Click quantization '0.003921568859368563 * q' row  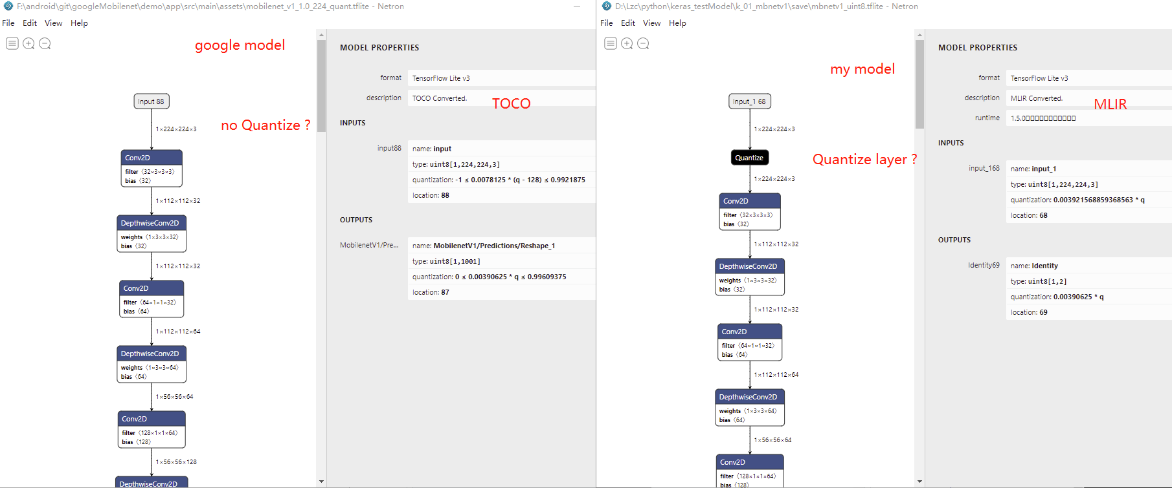tap(1089, 200)
